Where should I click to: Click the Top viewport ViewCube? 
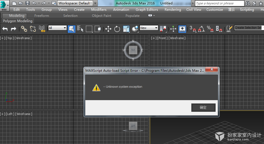pyautogui.click(x=133, y=50)
